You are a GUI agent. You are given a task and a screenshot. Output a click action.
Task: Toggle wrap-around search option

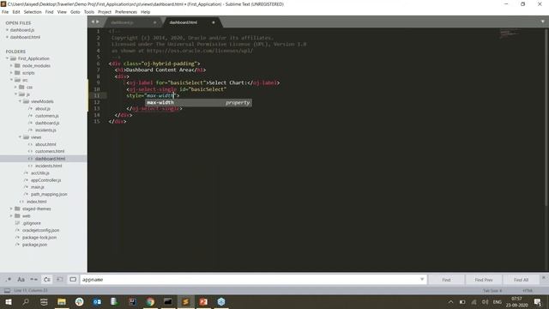click(47, 280)
